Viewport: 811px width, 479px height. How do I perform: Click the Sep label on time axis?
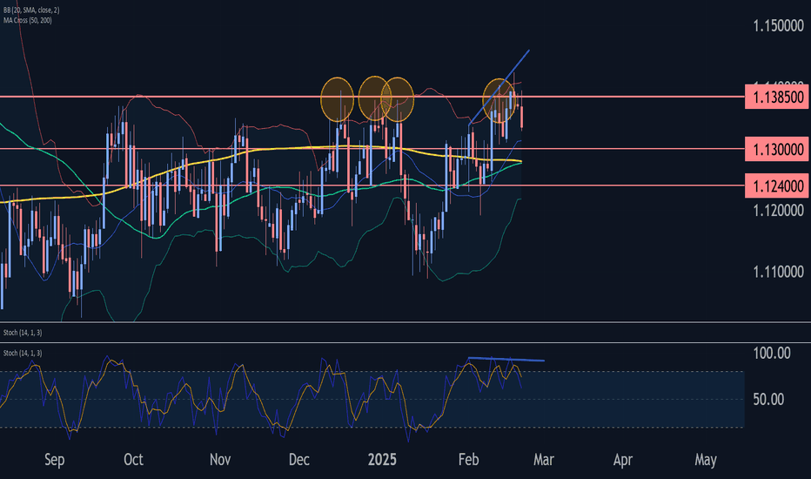[x=54, y=460]
